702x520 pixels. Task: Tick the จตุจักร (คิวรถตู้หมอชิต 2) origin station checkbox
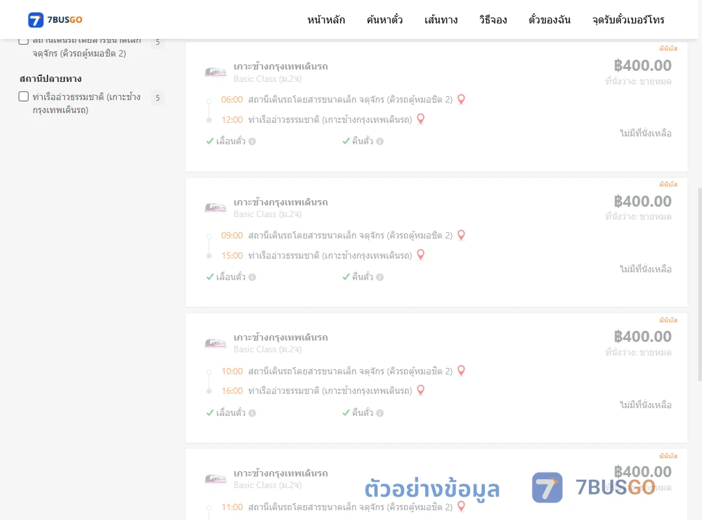click(24, 41)
